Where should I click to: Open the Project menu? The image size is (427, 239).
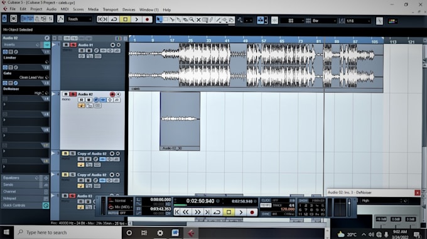(x=36, y=9)
